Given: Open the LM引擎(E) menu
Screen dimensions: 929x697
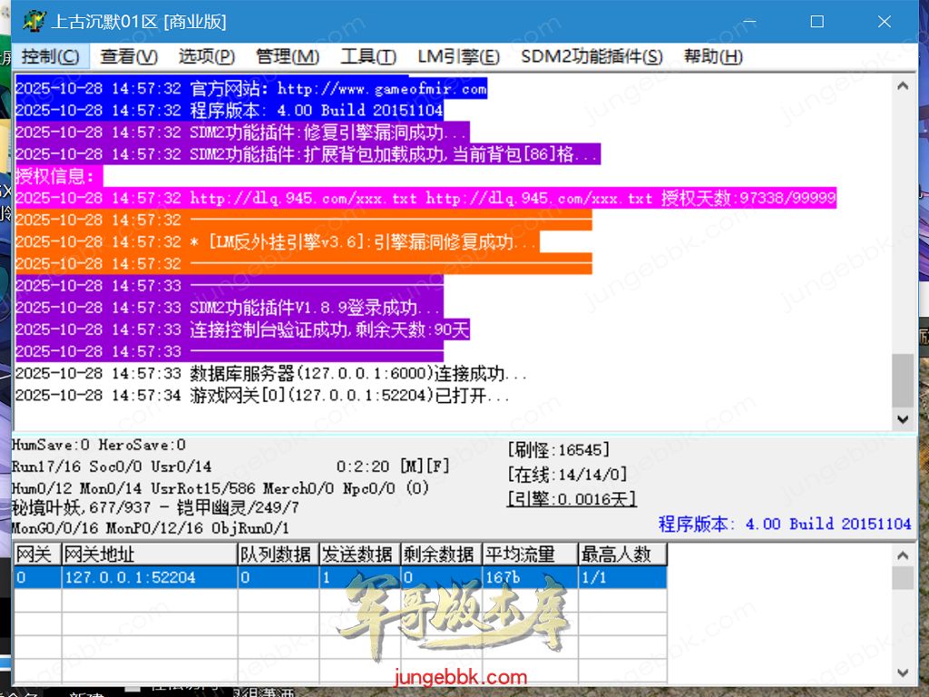Looking at the screenshot, I should [x=458, y=56].
